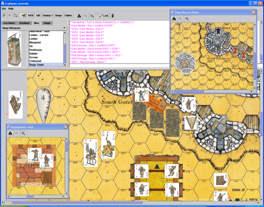Open the Help menu
Screen dimensions: 264x207
click(x=11, y=9)
